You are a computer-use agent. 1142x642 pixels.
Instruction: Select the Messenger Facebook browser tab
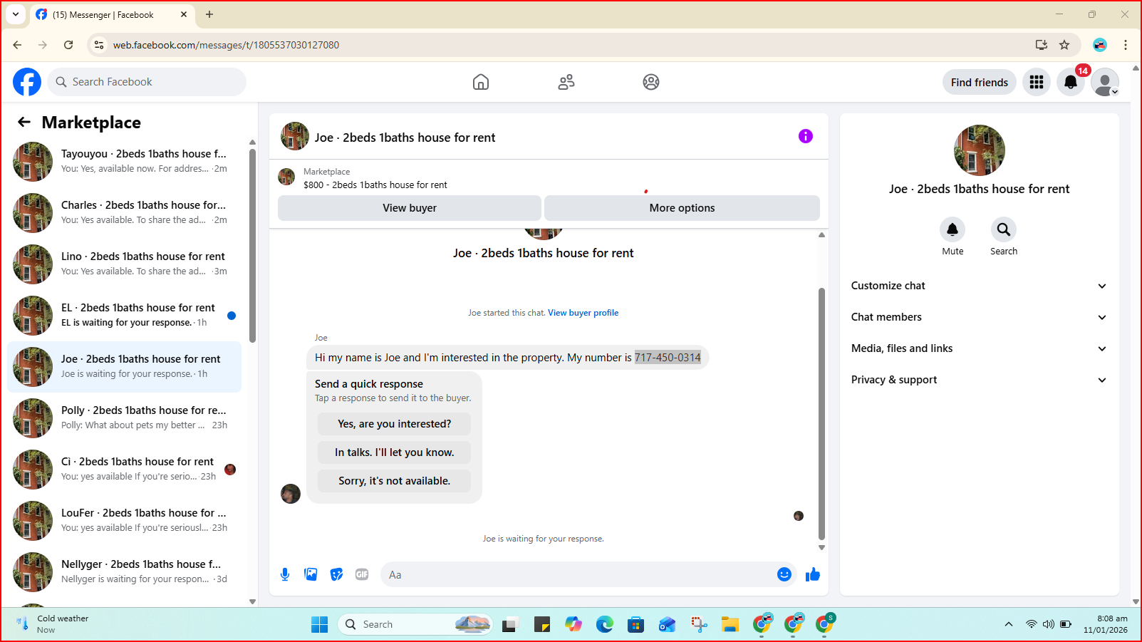tap(112, 14)
